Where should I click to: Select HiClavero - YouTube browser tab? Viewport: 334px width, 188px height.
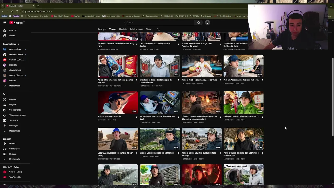[20, 6]
